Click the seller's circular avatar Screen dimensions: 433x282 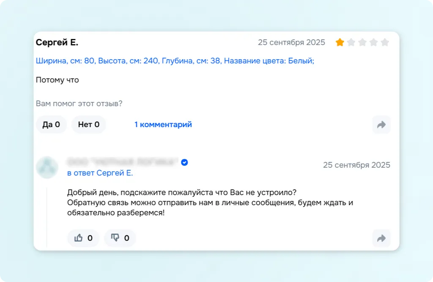47,167
